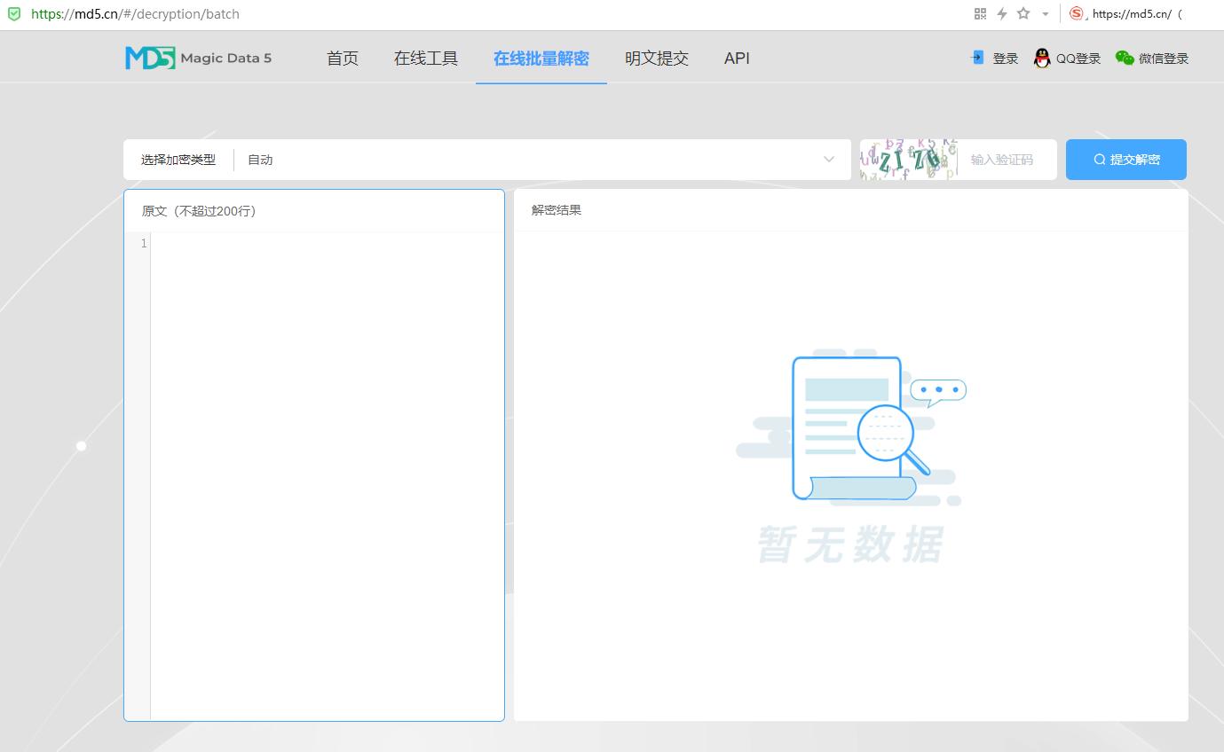
Task: Click the QQ penguin login icon
Action: 1040,58
